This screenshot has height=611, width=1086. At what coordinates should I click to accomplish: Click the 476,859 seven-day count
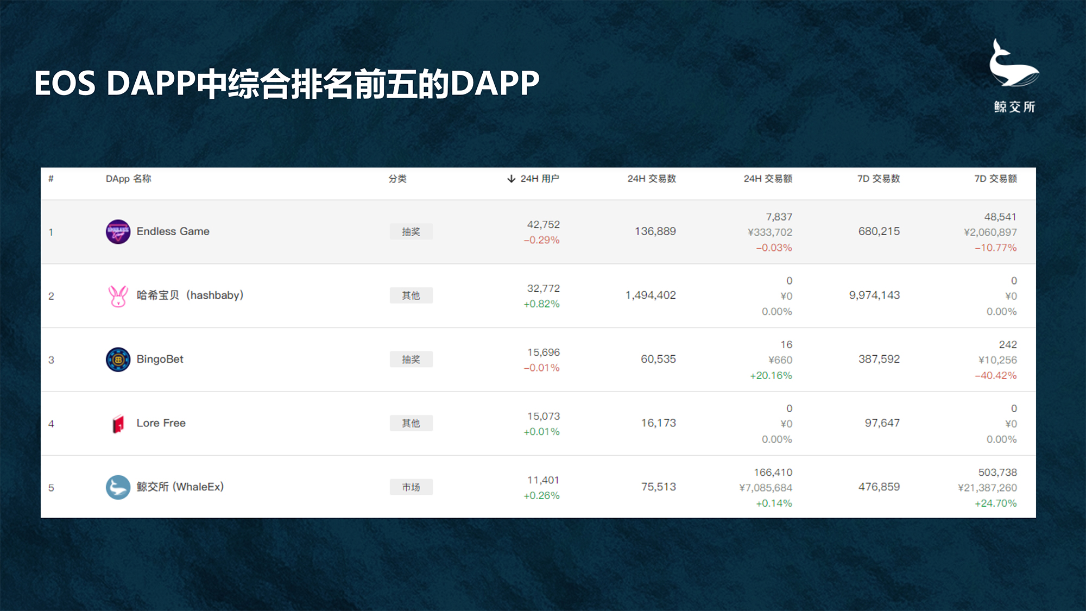click(x=879, y=487)
